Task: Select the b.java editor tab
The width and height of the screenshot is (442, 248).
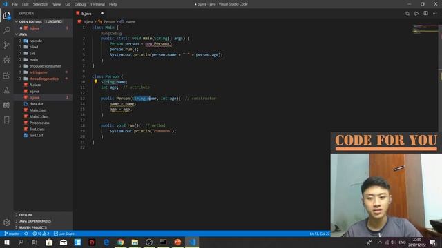Action: pos(90,14)
